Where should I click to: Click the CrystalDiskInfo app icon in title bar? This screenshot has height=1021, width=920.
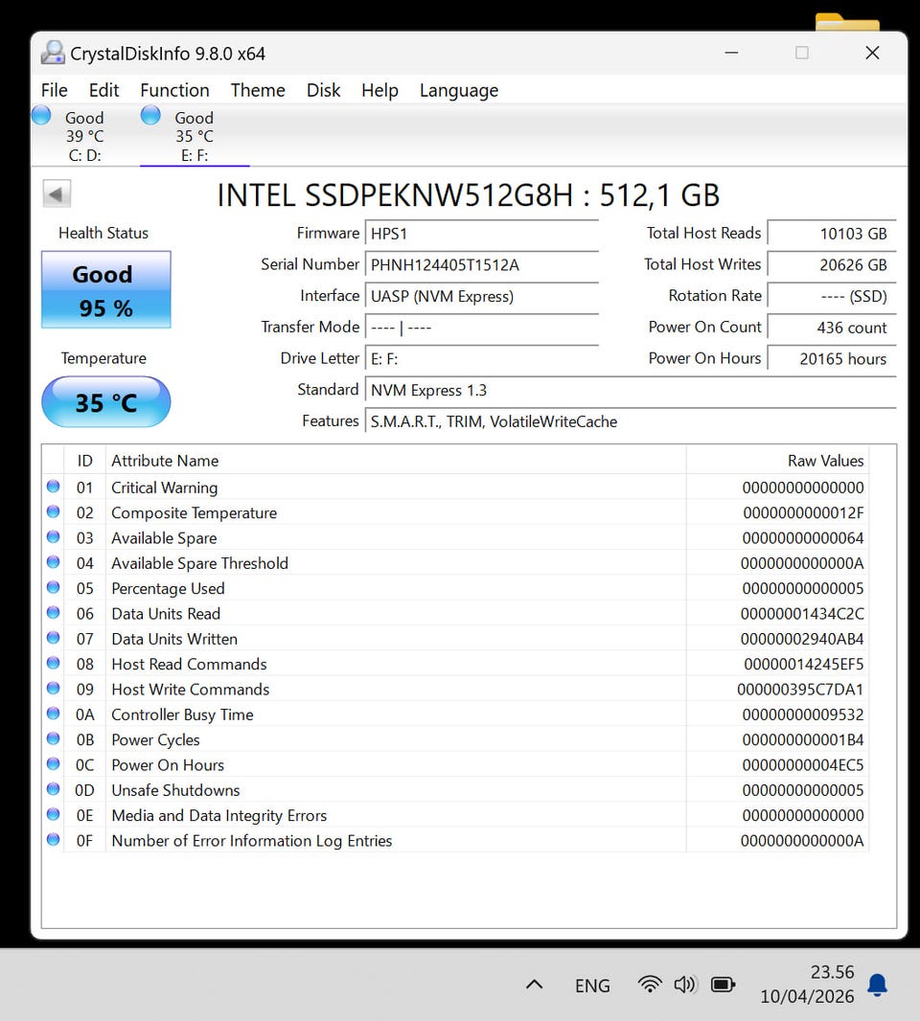pyautogui.click(x=53, y=53)
